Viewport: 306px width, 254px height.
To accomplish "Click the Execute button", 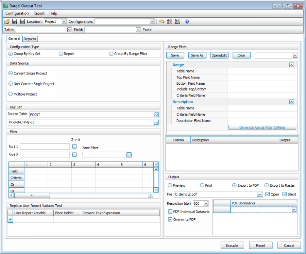I will (x=232, y=245).
